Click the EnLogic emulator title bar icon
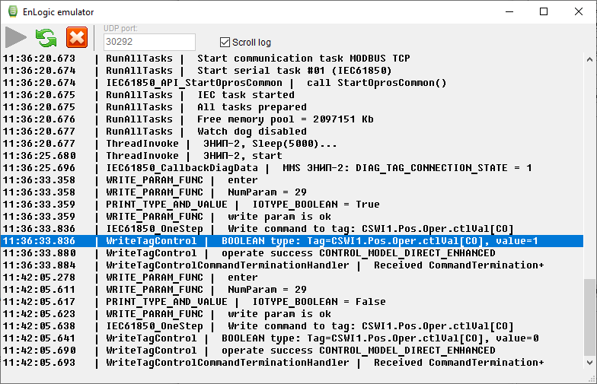This screenshot has width=597, height=384. coord(13,11)
